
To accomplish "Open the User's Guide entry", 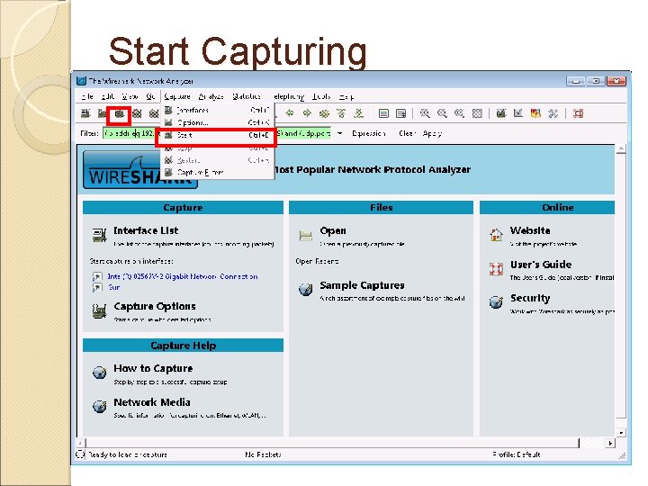I will pyautogui.click(x=541, y=264).
